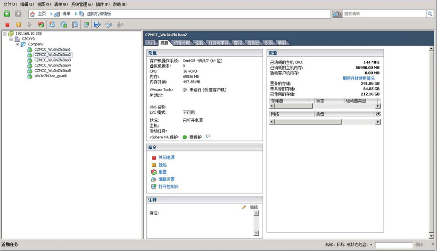Screen dimensions: 437x251
Task: Select CZMCC_WuJinZhiJiao1 in the tree
Action: point(52,50)
